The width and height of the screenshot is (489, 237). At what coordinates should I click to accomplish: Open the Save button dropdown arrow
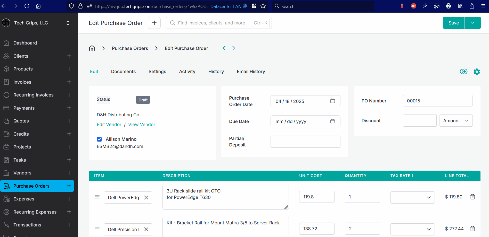point(473,23)
